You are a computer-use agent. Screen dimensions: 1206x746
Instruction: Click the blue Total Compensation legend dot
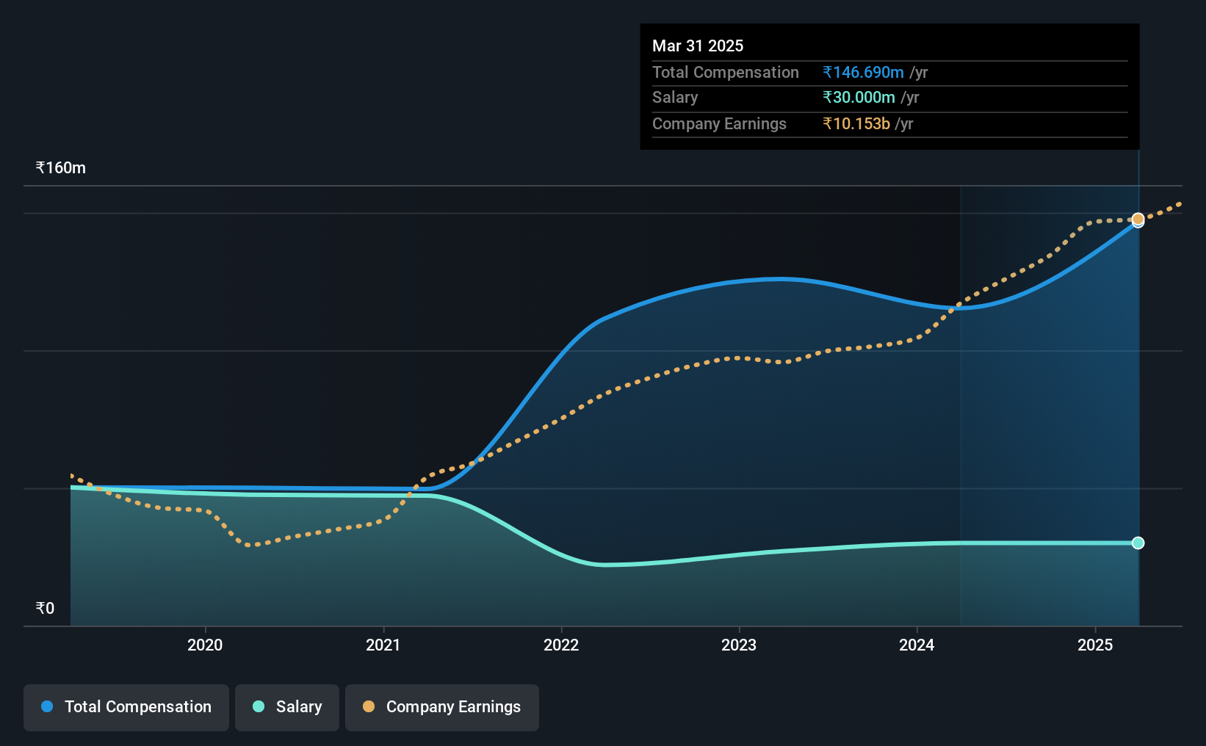(x=47, y=706)
